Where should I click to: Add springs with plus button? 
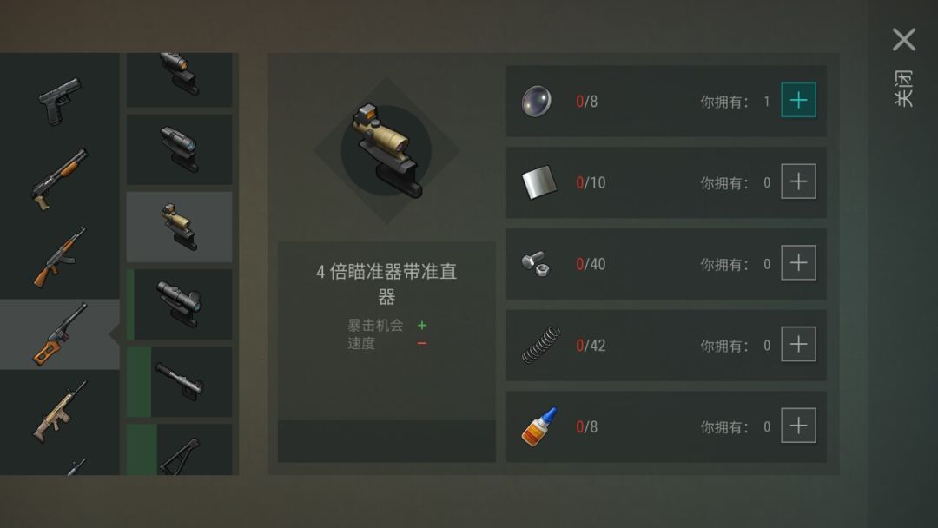click(799, 344)
